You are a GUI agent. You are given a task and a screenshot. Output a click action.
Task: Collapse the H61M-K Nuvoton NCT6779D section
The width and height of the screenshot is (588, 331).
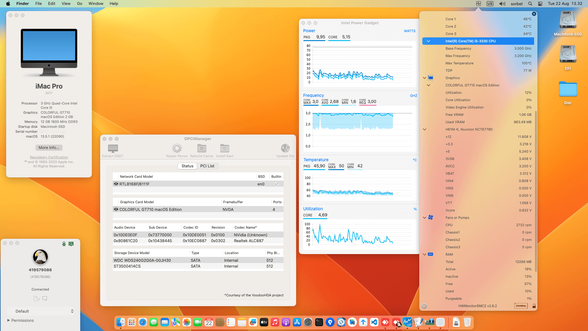pyautogui.click(x=424, y=129)
